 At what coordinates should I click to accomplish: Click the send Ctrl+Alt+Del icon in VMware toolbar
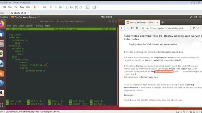[x=44, y=7]
